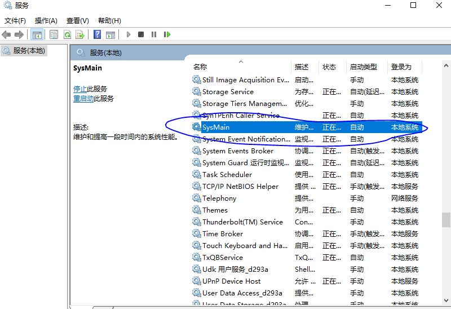Open the 文件(F) menu
This screenshot has height=309, width=451.
(15, 21)
